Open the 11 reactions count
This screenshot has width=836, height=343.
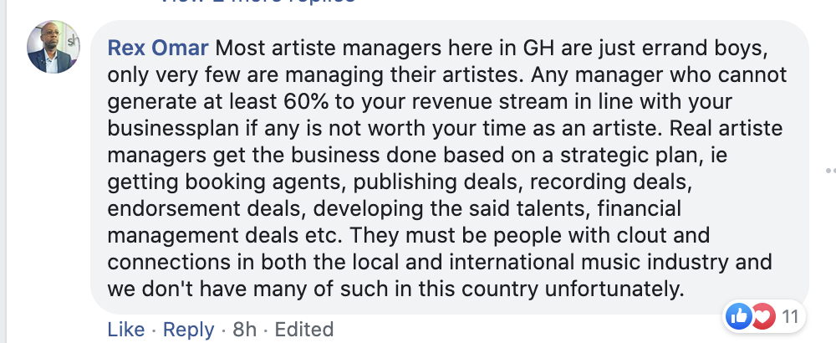pyautogui.click(x=789, y=316)
